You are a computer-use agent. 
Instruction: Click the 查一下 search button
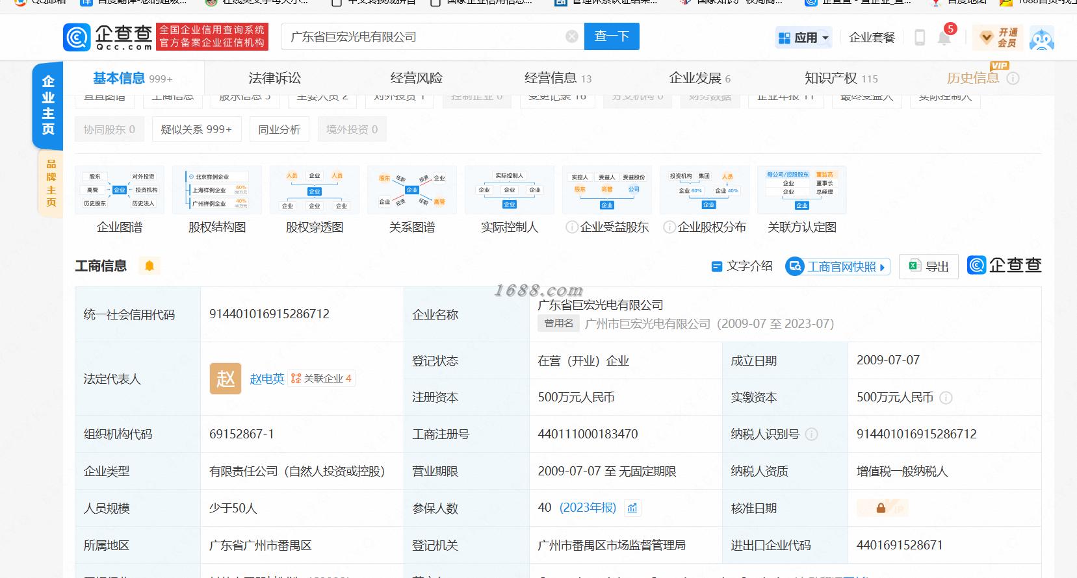click(612, 36)
